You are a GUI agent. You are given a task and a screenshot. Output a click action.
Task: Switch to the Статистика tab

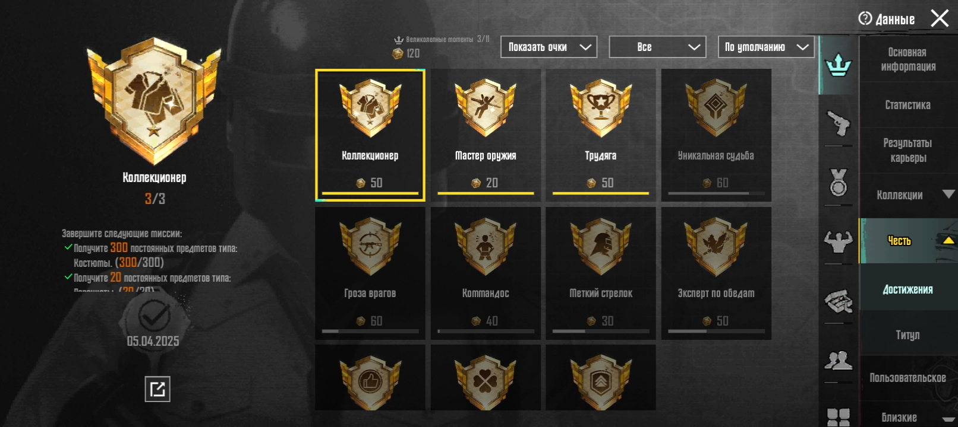[x=908, y=105]
